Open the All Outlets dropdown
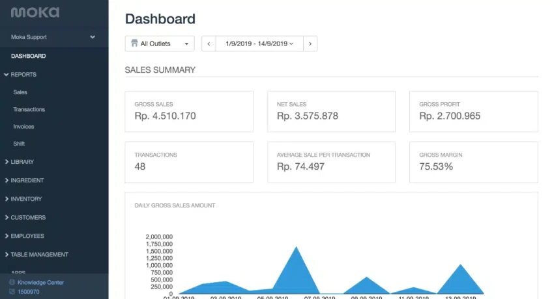Image resolution: width=552 pixels, height=299 pixels. pyautogui.click(x=160, y=44)
